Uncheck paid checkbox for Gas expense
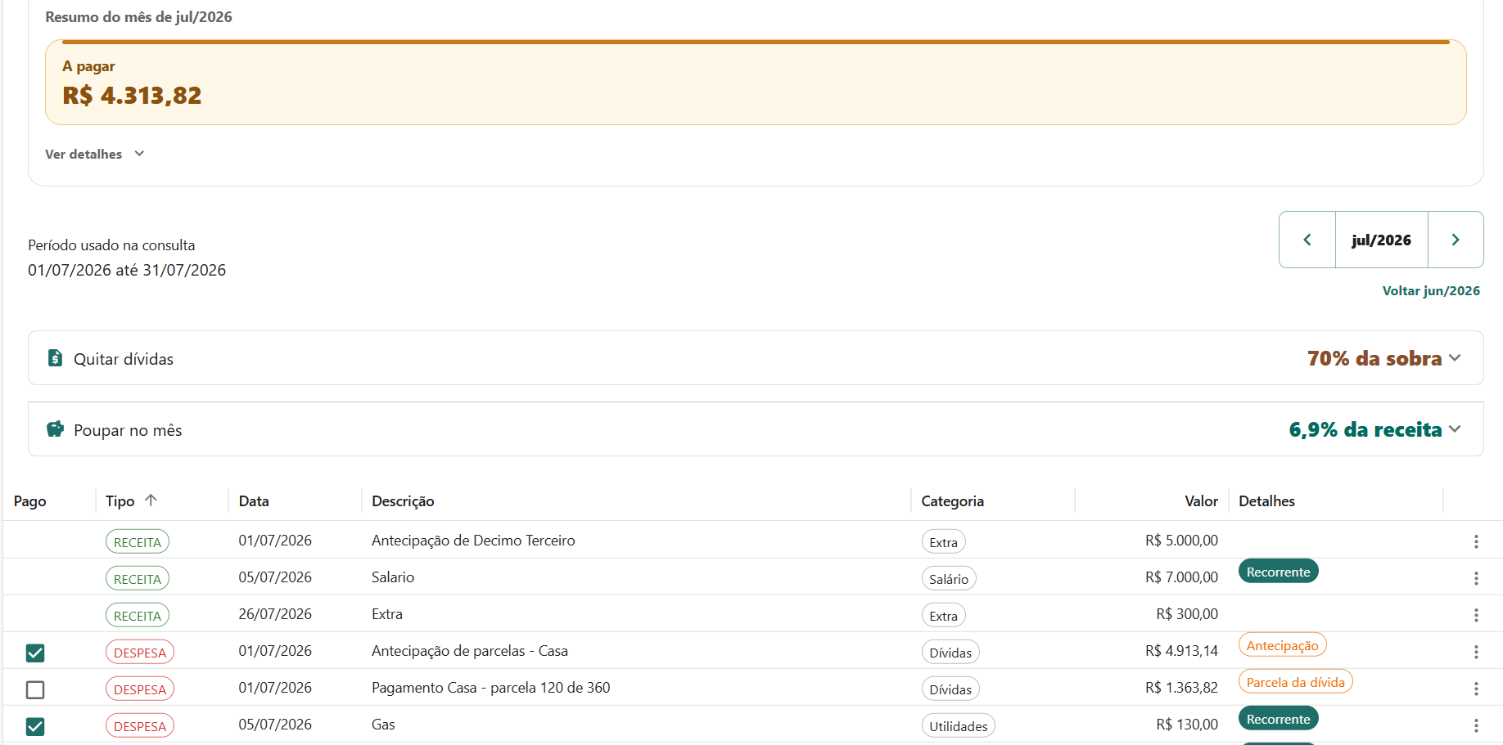Image resolution: width=1503 pixels, height=745 pixels. [x=35, y=726]
